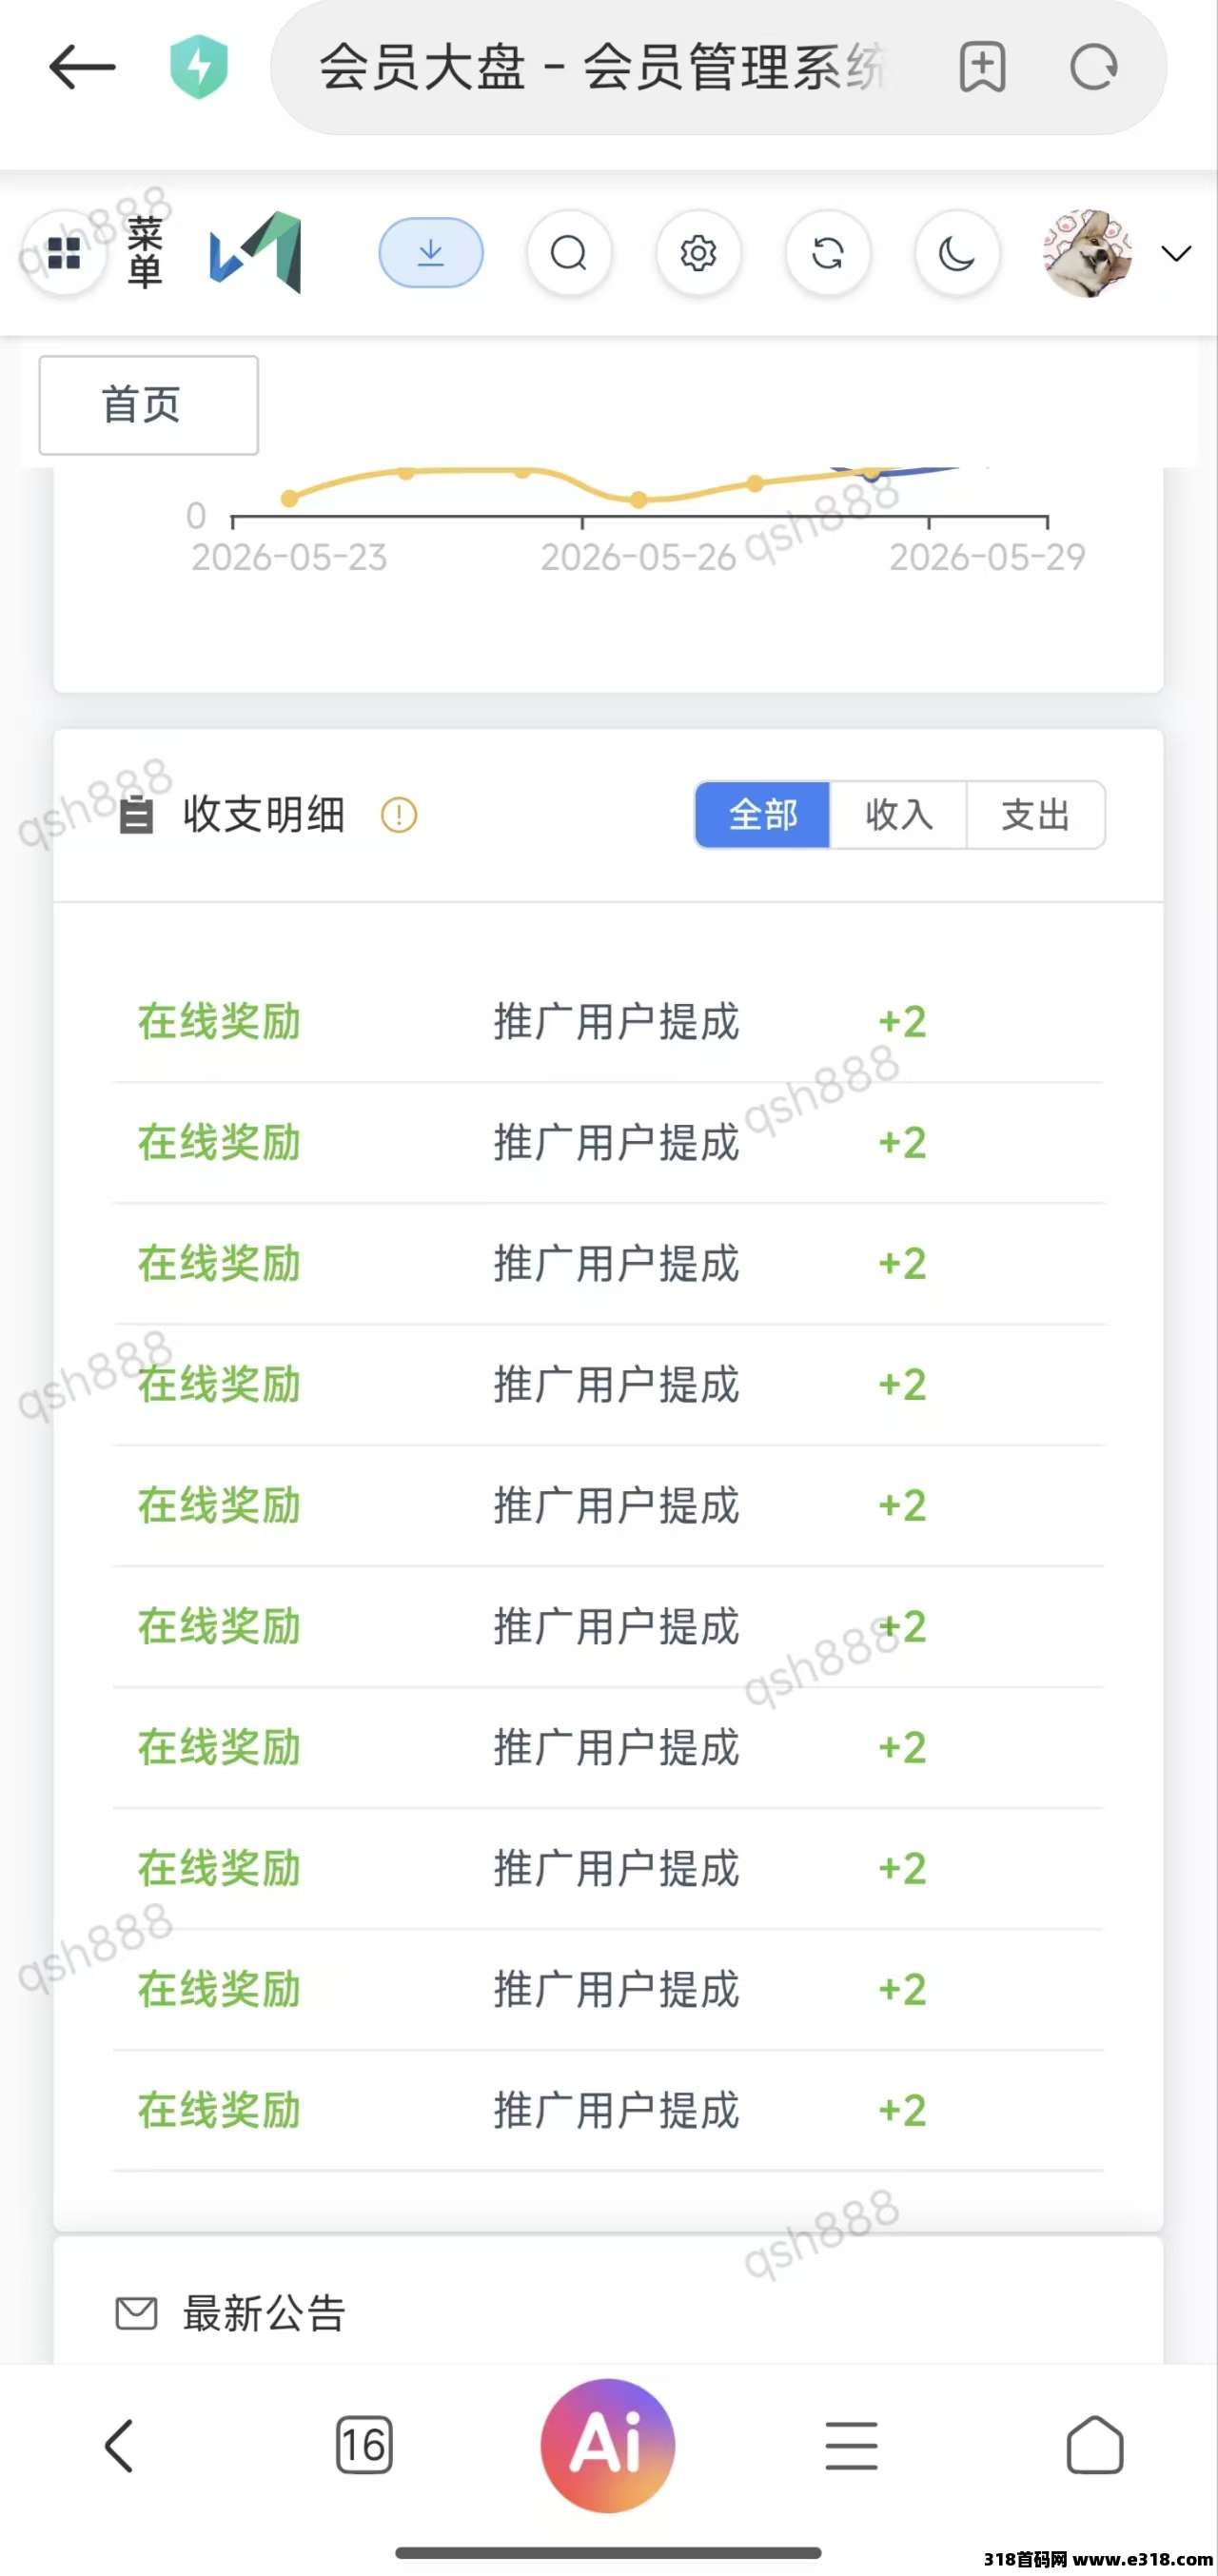
Task: Add page to bookmarks icon
Action: coord(982,67)
